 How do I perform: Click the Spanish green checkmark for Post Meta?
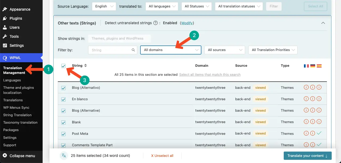coord(319,133)
